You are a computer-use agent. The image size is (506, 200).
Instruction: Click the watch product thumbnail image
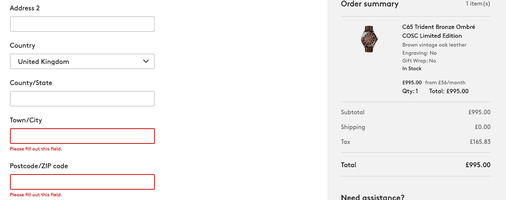pos(369,38)
